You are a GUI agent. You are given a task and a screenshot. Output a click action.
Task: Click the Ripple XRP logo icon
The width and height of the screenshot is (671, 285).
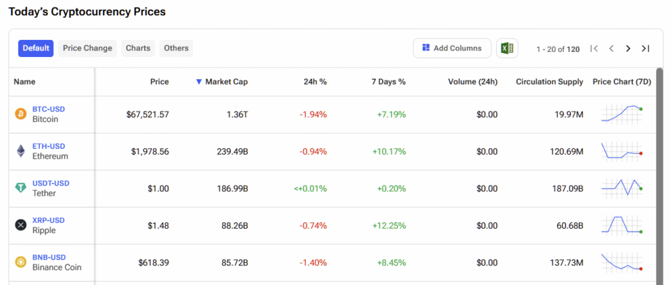click(20, 225)
